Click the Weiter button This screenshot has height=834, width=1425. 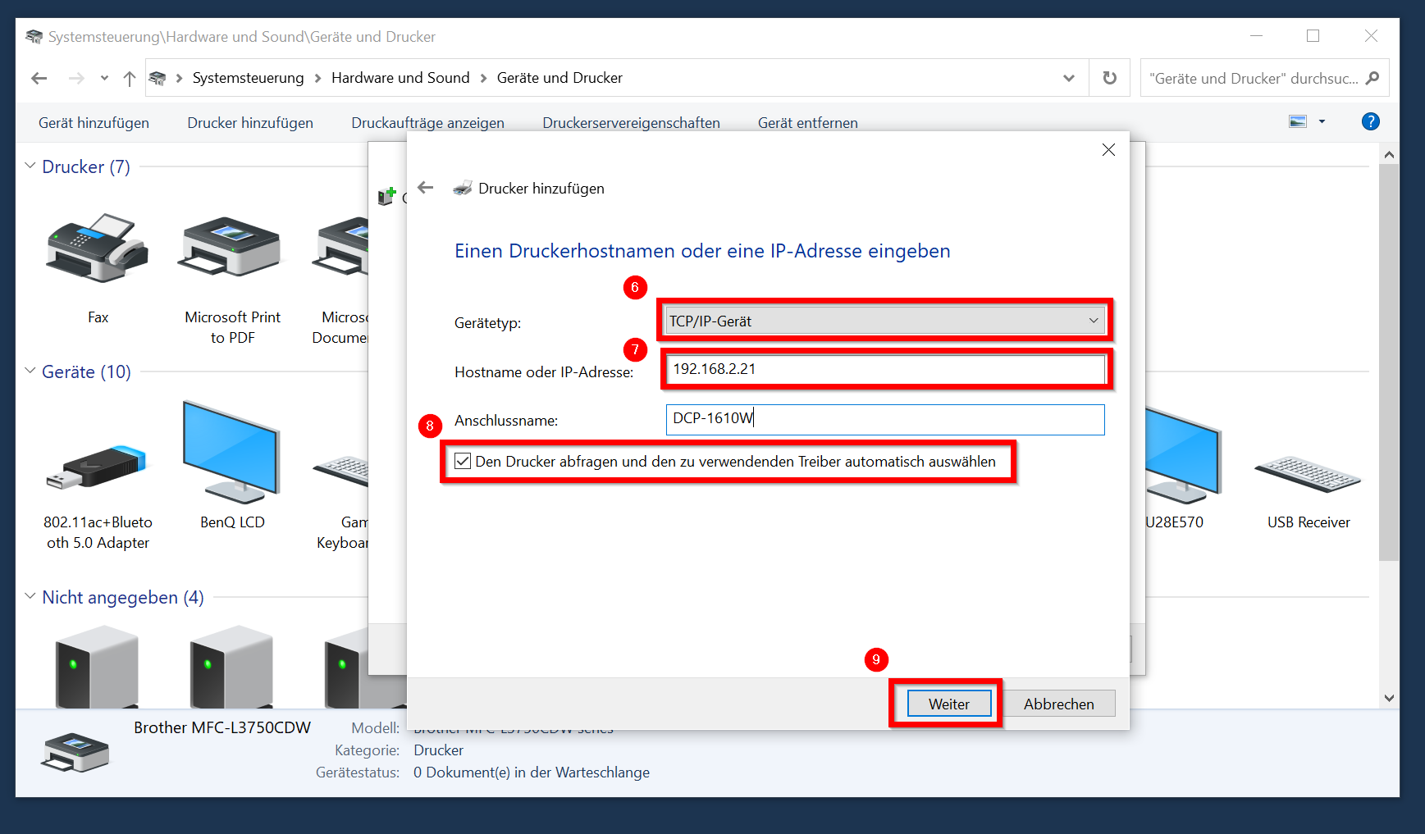[948, 704]
